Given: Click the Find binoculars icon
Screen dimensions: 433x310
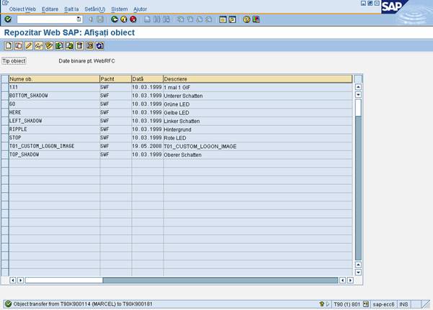Looking at the screenshot, I should tap(156, 19).
